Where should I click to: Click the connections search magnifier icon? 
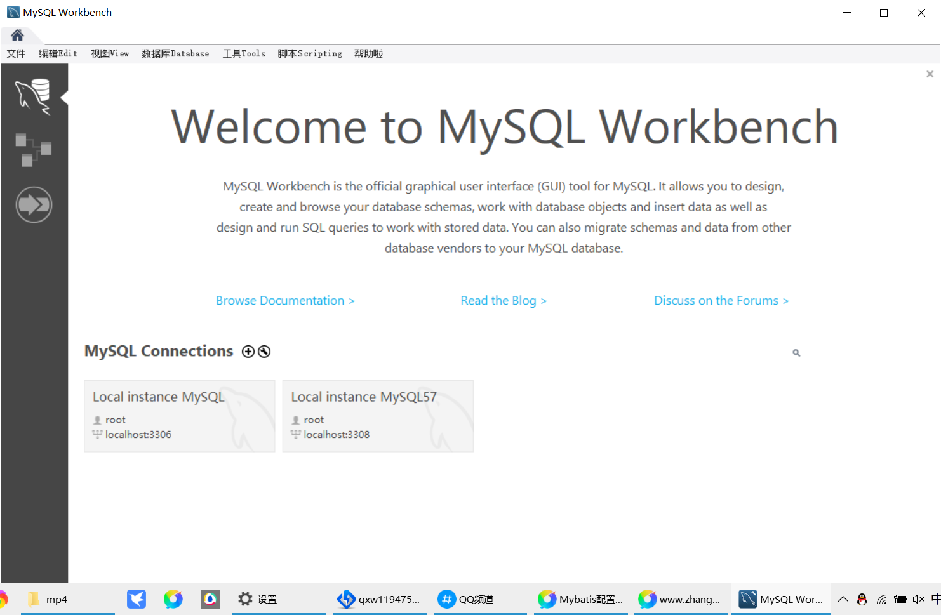tap(796, 353)
